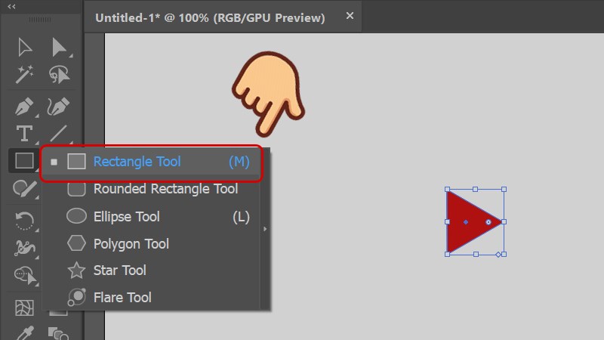Switch to the Untitled-1 document tab

click(x=209, y=17)
